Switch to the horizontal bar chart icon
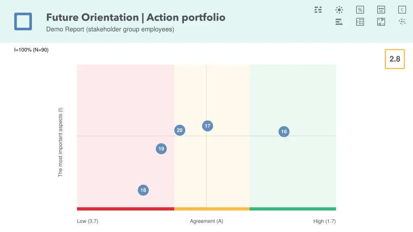 (x=339, y=22)
